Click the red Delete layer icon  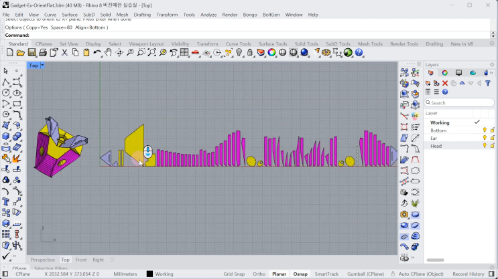click(x=445, y=83)
